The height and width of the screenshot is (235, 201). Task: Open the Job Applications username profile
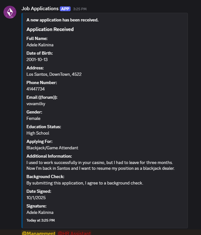(40, 9)
